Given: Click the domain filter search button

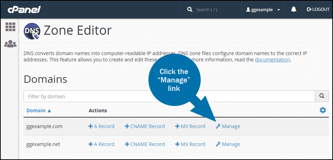Looking at the screenshot, I should (321, 96).
